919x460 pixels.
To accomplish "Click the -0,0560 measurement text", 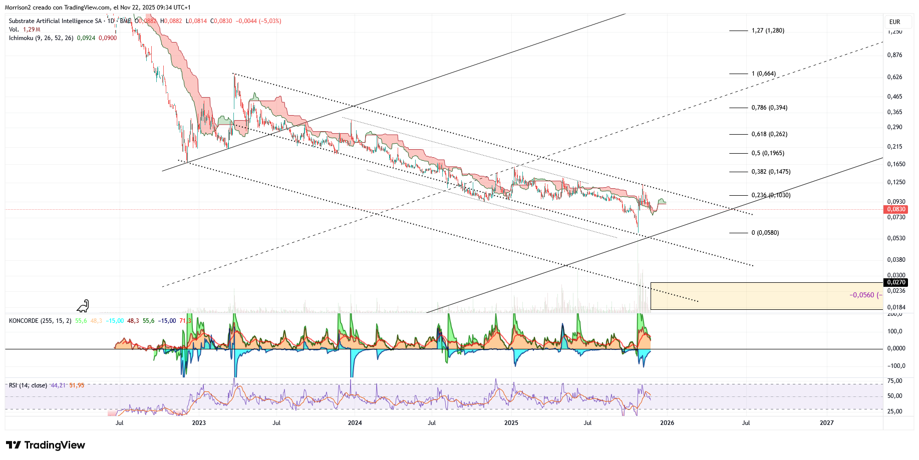I will click(x=862, y=295).
